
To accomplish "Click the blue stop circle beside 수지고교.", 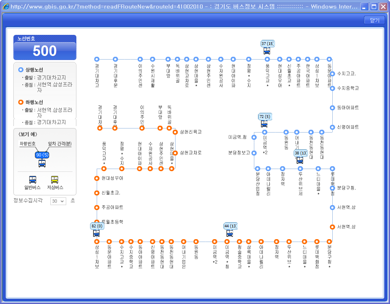I will (332, 74).
